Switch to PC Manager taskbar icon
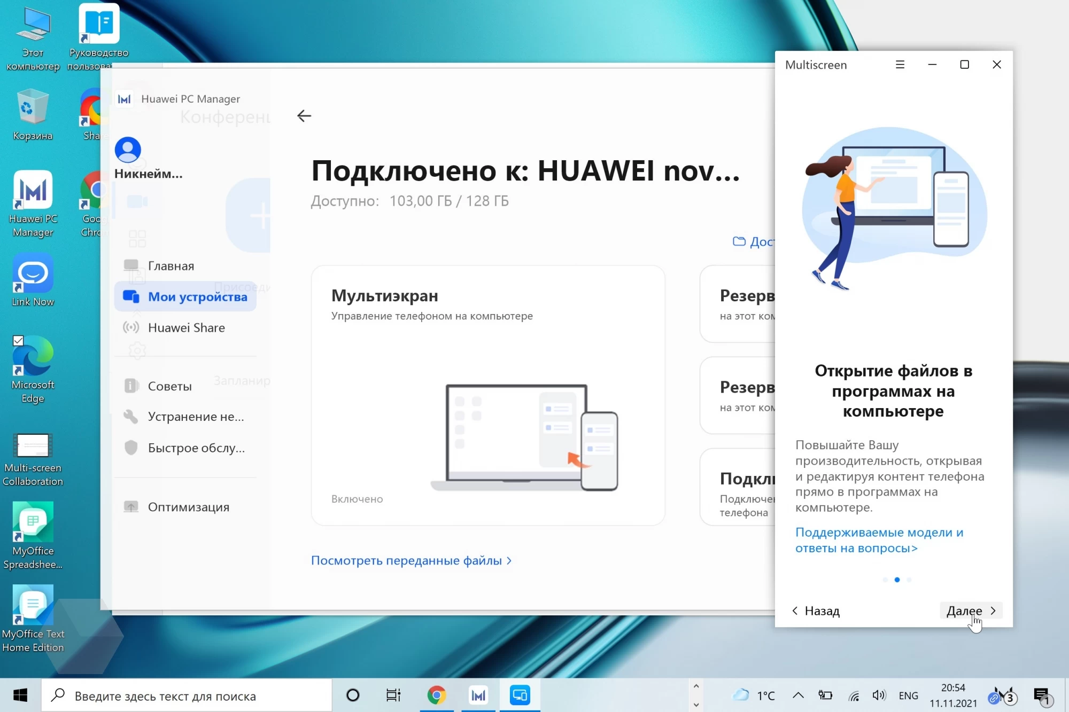Viewport: 1069px width, 712px height. click(478, 695)
